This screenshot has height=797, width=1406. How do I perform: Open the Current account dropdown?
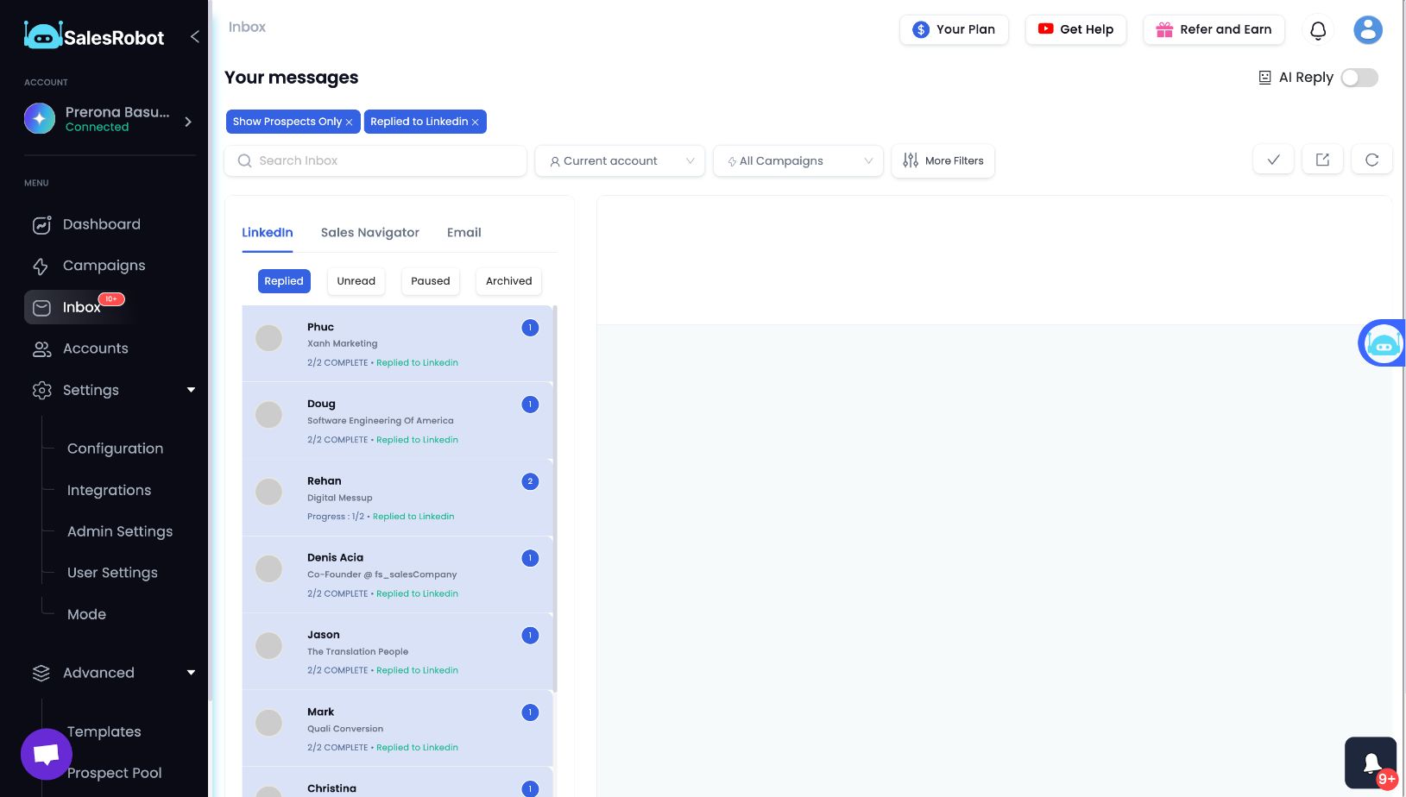point(619,160)
